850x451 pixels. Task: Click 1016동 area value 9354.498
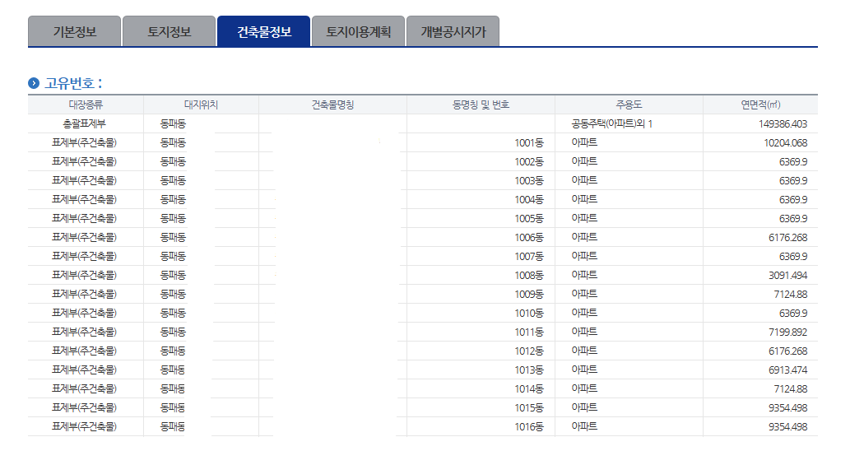click(x=787, y=426)
